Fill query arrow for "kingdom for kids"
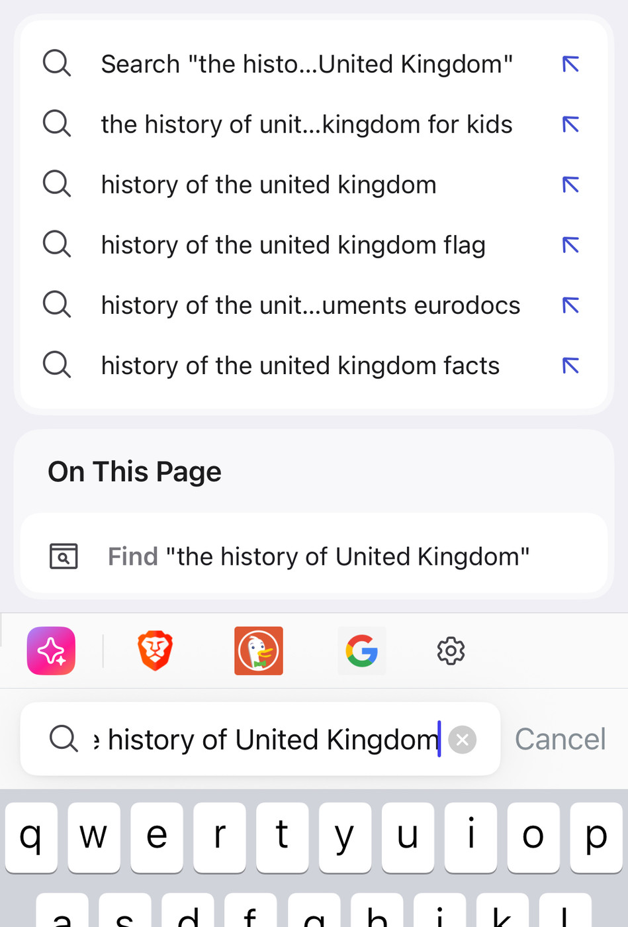 pos(570,124)
